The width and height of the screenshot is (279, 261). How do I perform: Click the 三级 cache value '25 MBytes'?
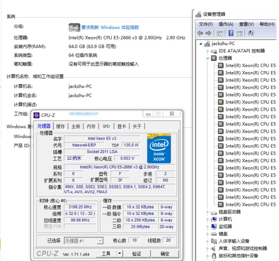point(140,227)
